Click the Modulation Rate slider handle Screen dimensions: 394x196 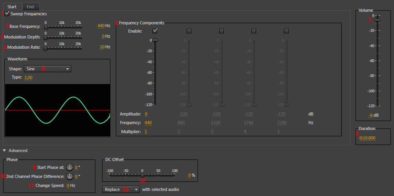click(45, 48)
